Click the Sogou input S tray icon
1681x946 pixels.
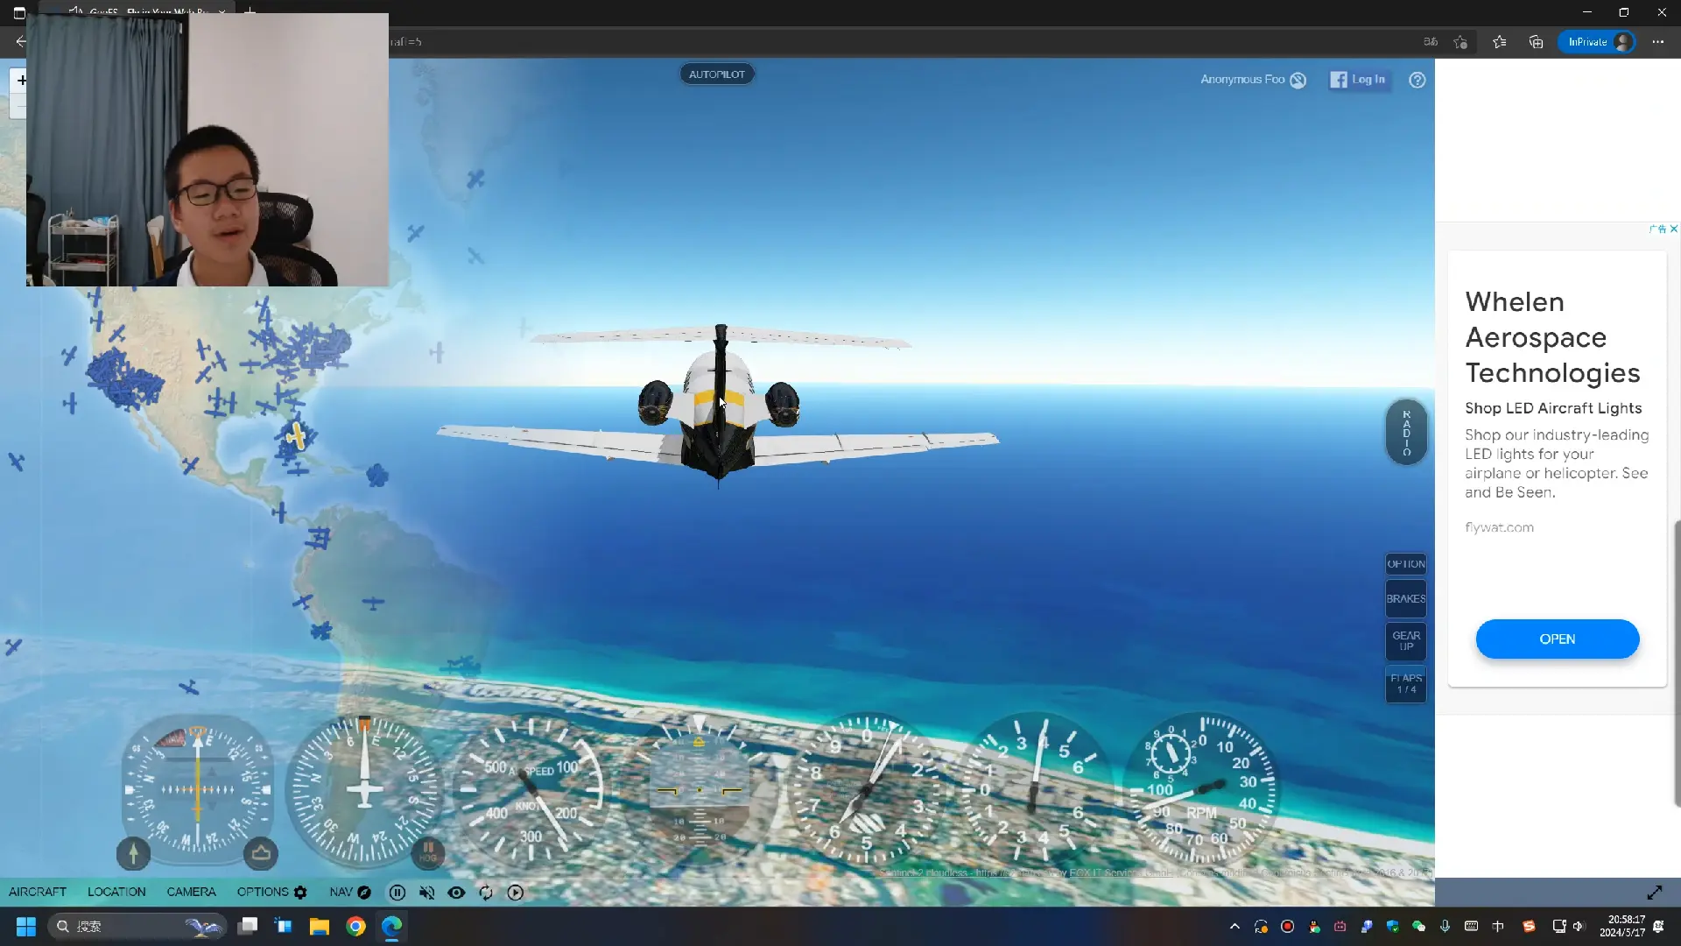[x=1529, y=926]
